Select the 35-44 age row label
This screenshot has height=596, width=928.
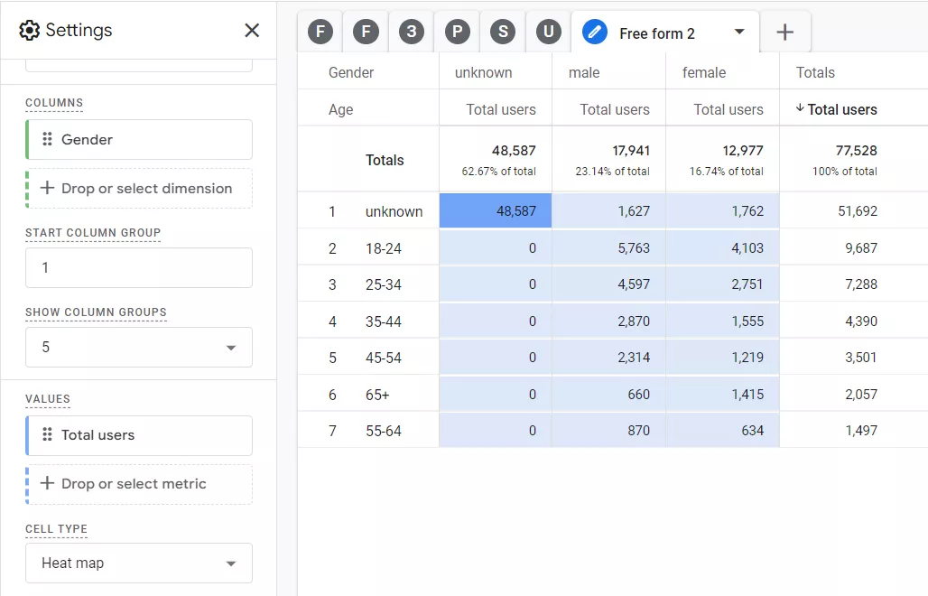384,321
